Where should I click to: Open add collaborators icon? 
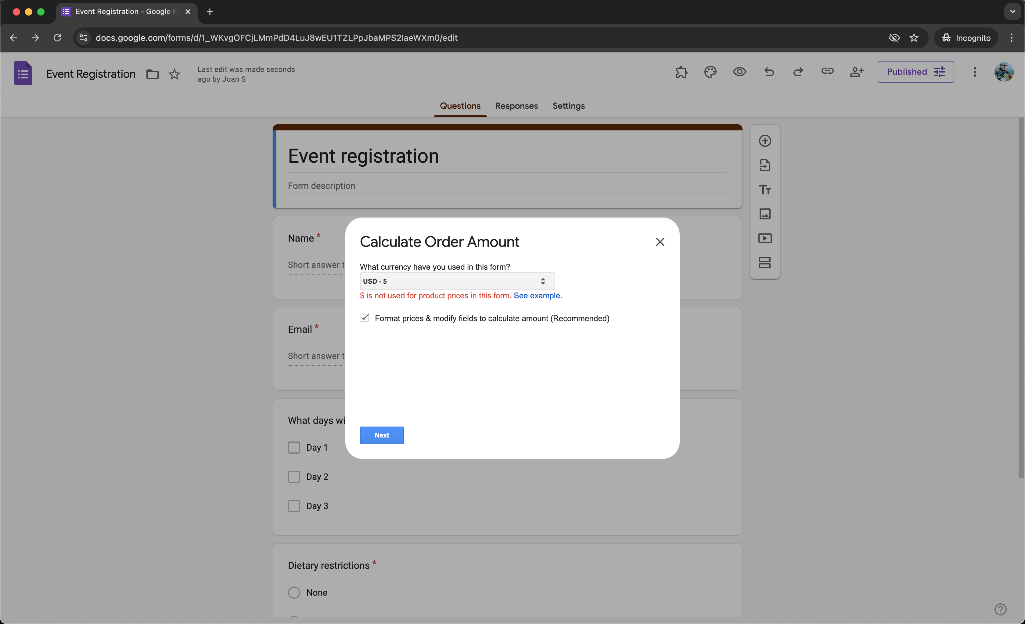pyautogui.click(x=857, y=72)
